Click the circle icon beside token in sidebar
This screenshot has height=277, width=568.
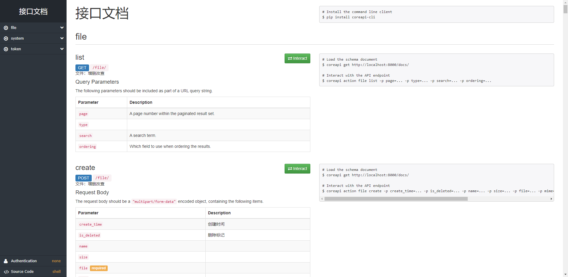click(6, 49)
